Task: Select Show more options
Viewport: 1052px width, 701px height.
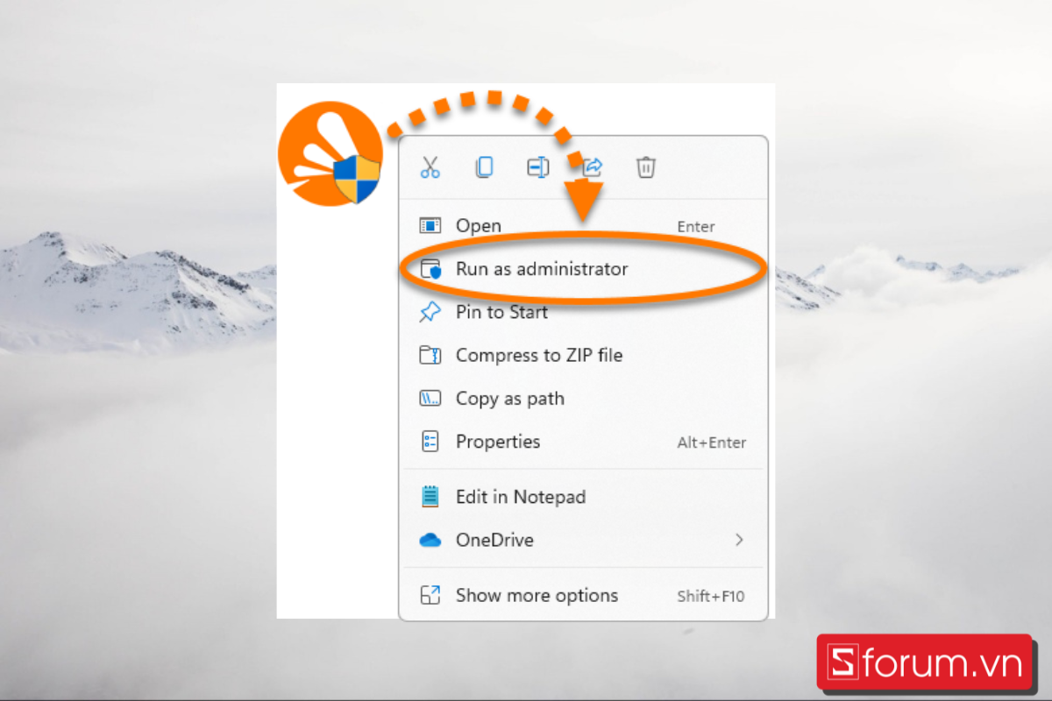Action: (583, 596)
